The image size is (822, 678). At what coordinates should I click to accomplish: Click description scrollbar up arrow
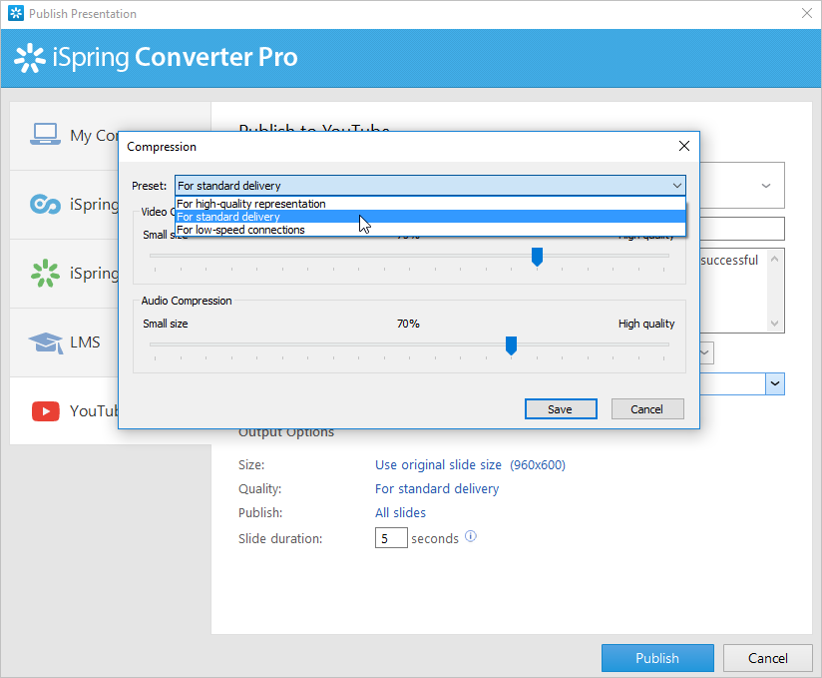coord(775,259)
